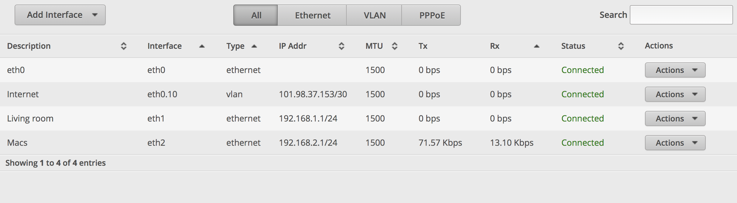This screenshot has width=737, height=203.
Task: Click the Connected status for eth2
Action: (582, 143)
